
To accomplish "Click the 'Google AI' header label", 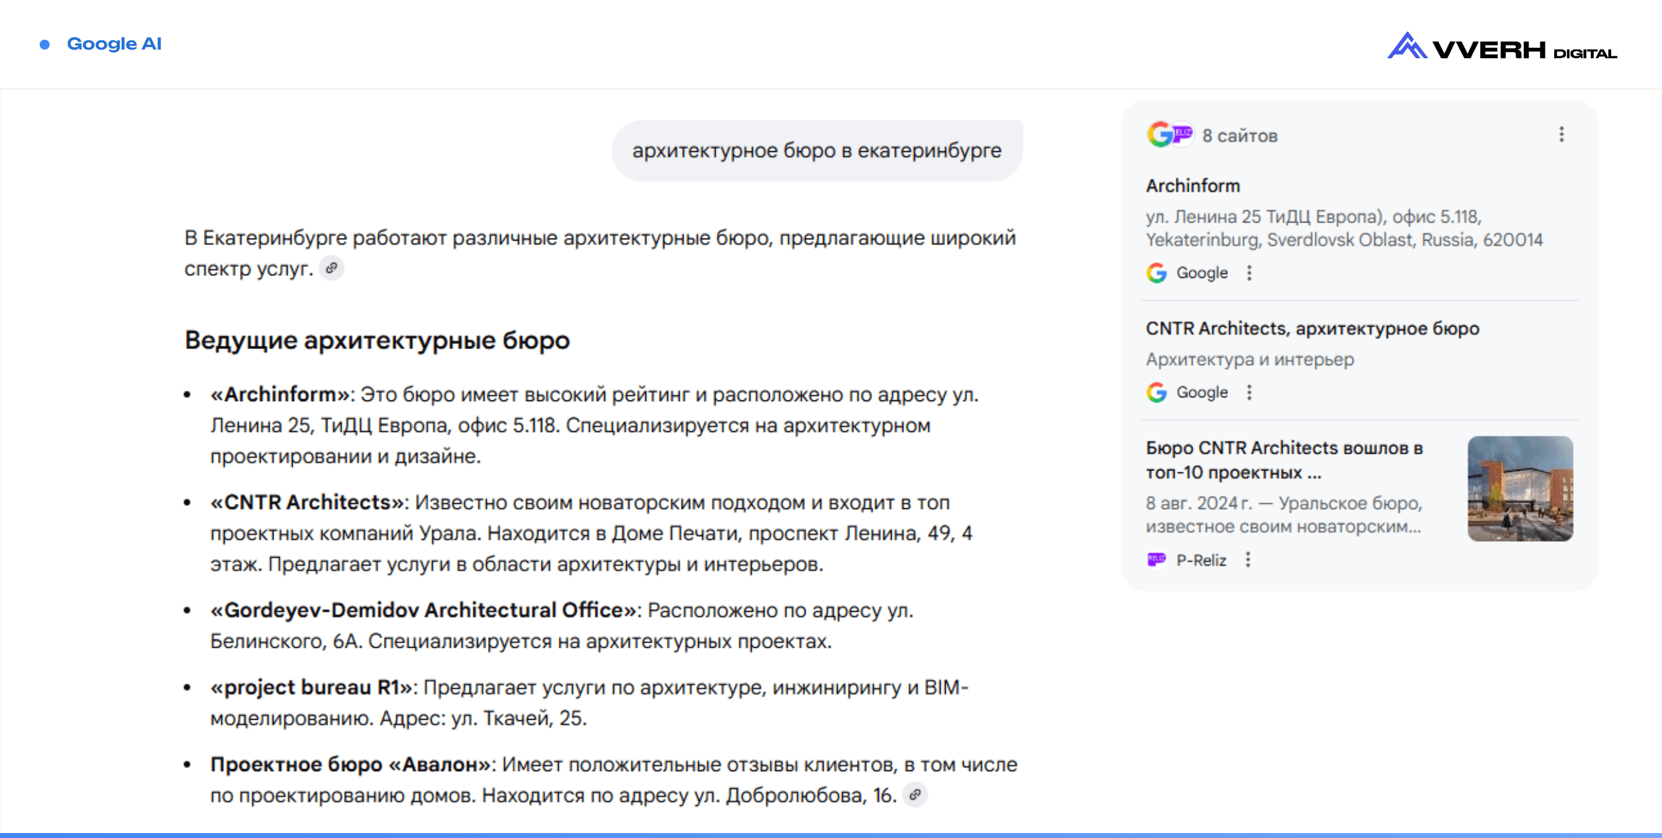I will (x=114, y=44).
